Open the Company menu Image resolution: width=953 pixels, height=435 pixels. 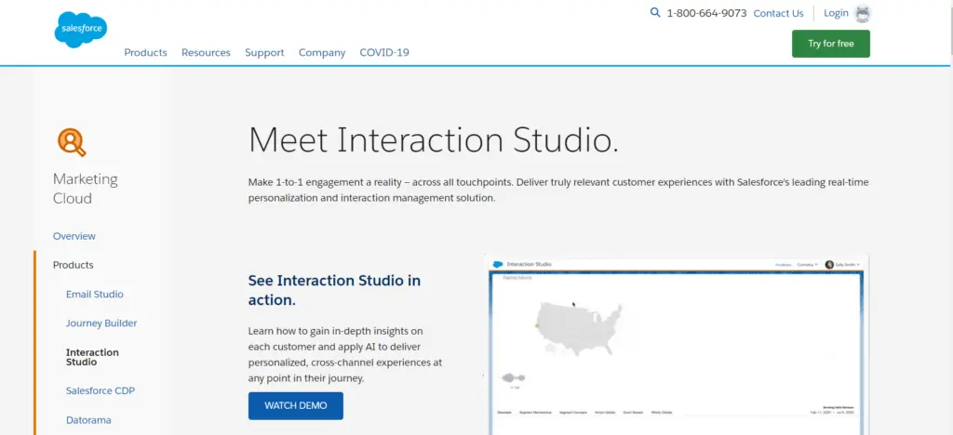[x=322, y=53]
